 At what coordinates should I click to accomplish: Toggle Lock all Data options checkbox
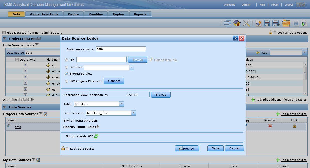275,32
